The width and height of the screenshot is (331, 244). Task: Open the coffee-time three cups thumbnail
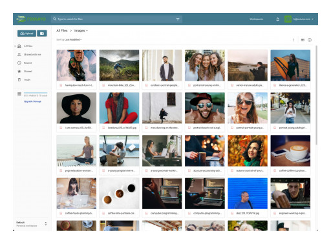click(119, 194)
